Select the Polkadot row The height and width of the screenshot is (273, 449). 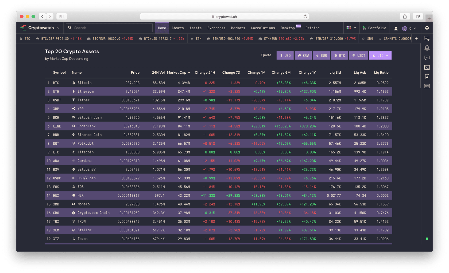pyautogui.click(x=218, y=144)
